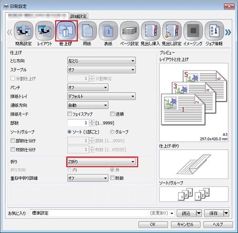Viewport: 238px width, 233px height.
Task: Open the 通紙方向 dropdown
Action: [88, 105]
